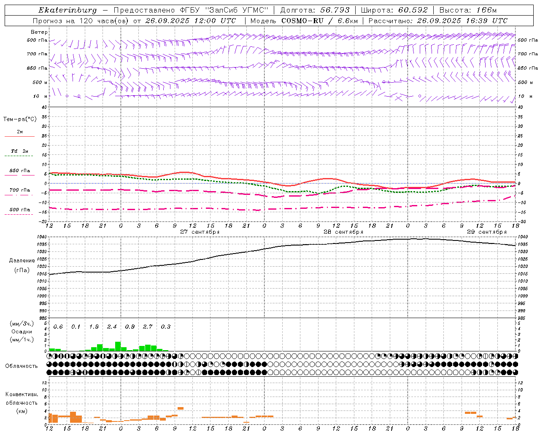The height and width of the screenshot is (432, 540).
Task: Click the right-side '850 гПа' wind label
Action: [x=528, y=68]
